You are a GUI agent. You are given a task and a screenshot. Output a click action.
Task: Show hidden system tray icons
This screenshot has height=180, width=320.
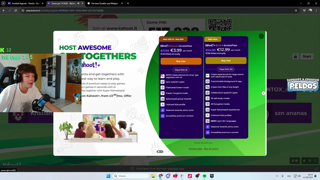(277, 176)
